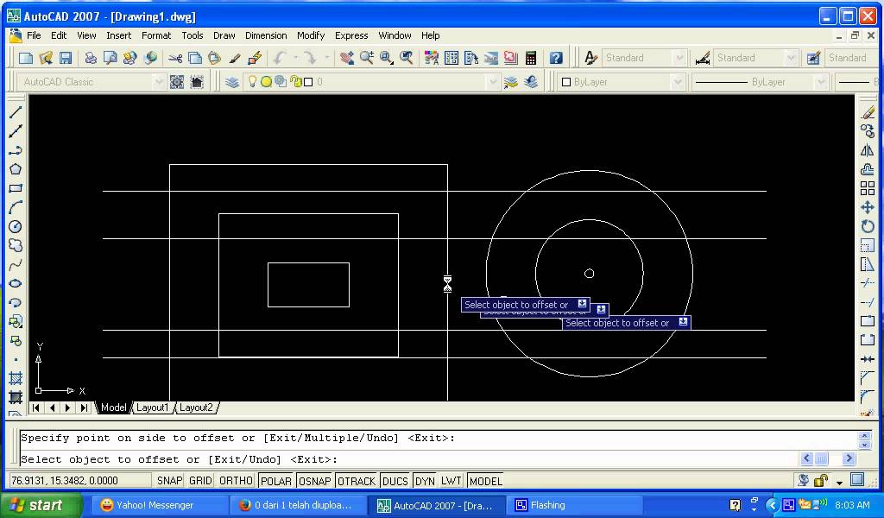The width and height of the screenshot is (884, 518).
Task: Select the Mirror tool
Action: [x=868, y=150]
